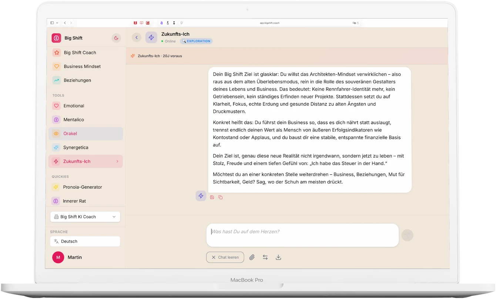Image resolution: width=496 pixels, height=299 pixels.
Task: Click the Martin user name
Action: click(75, 257)
